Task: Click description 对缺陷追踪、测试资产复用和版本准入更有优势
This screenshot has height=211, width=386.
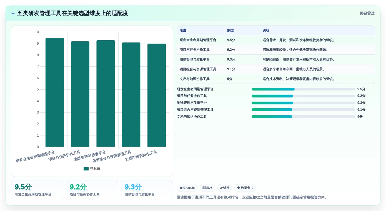Action: [299, 59]
